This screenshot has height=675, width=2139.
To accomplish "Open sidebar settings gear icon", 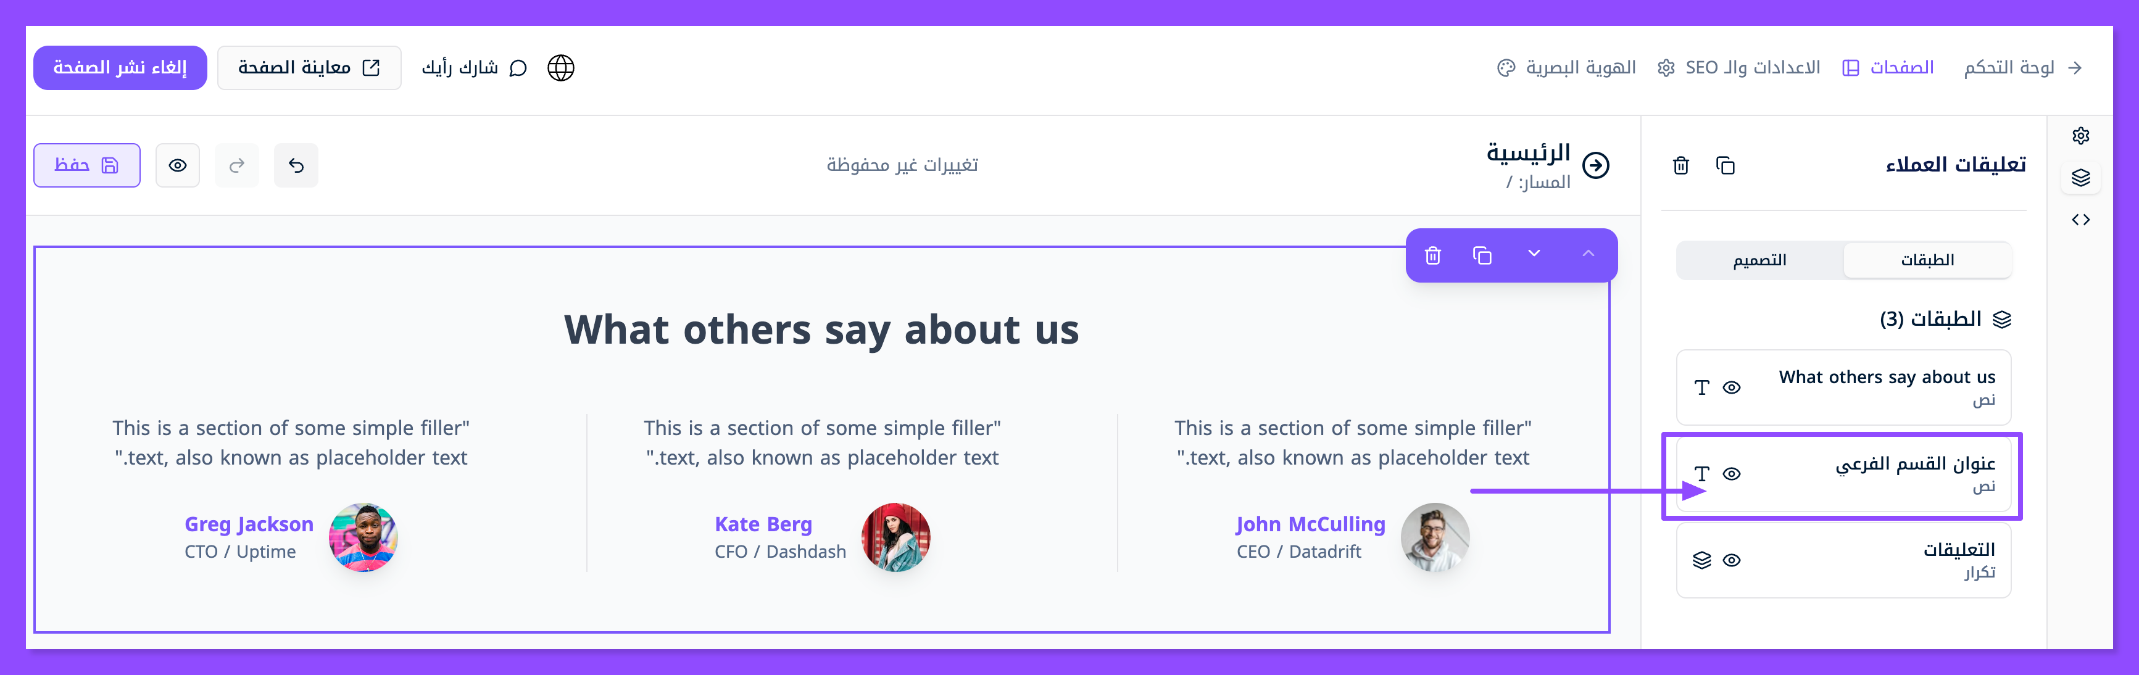I will coord(2080,136).
